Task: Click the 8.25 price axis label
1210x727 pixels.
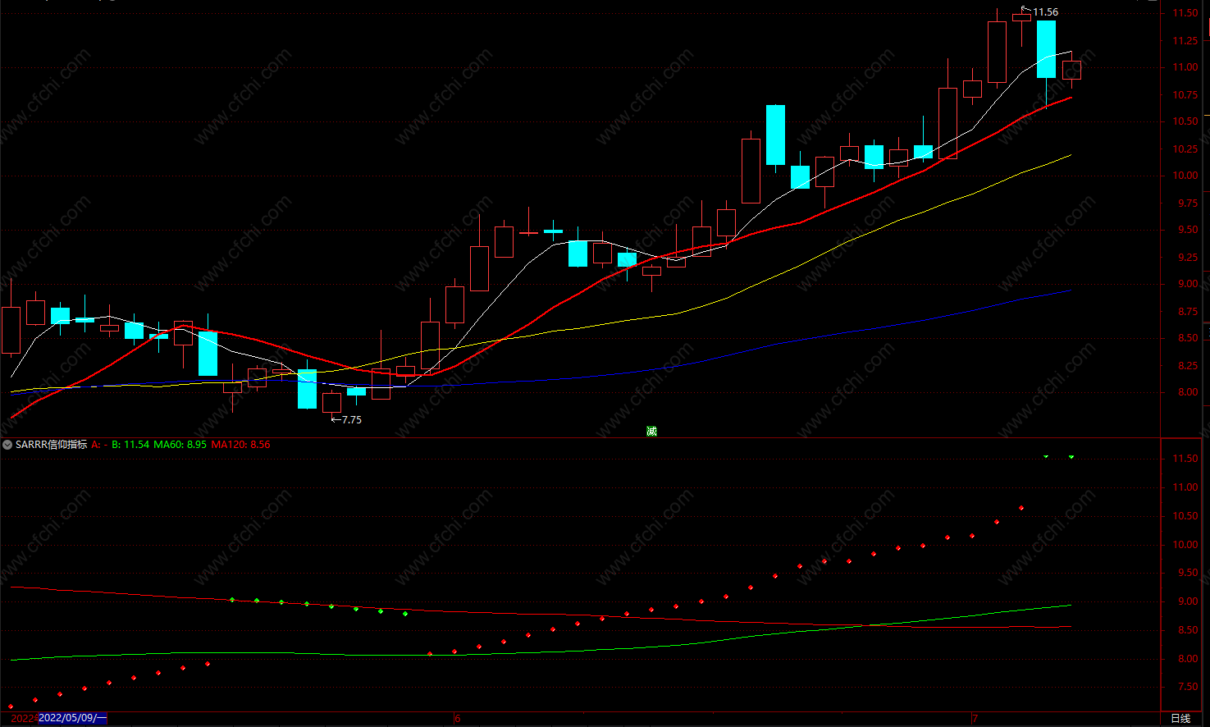Action: coord(1187,366)
